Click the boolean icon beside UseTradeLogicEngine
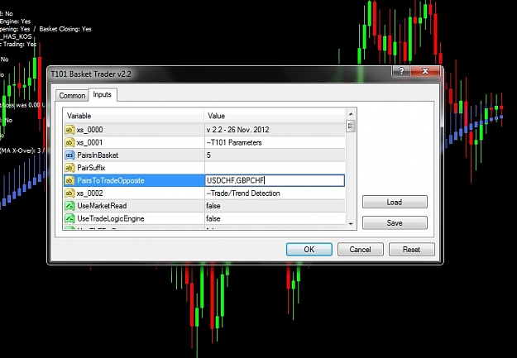This screenshot has height=358, width=517. (69, 218)
